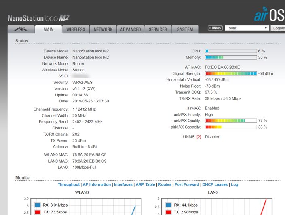Viewport: 285px width, 215px height.
Task: Click the LAN0 blue RX legend swatch
Action: pyautogui.click(x=168, y=205)
